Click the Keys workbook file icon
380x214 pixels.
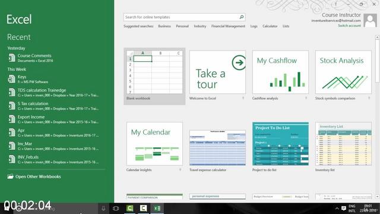coord(12,79)
